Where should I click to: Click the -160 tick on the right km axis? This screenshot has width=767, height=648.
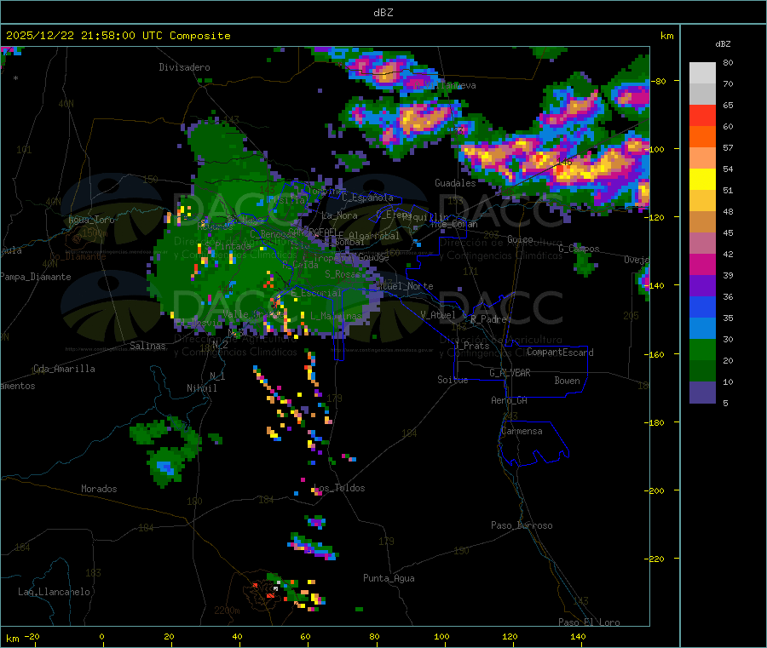coord(654,354)
